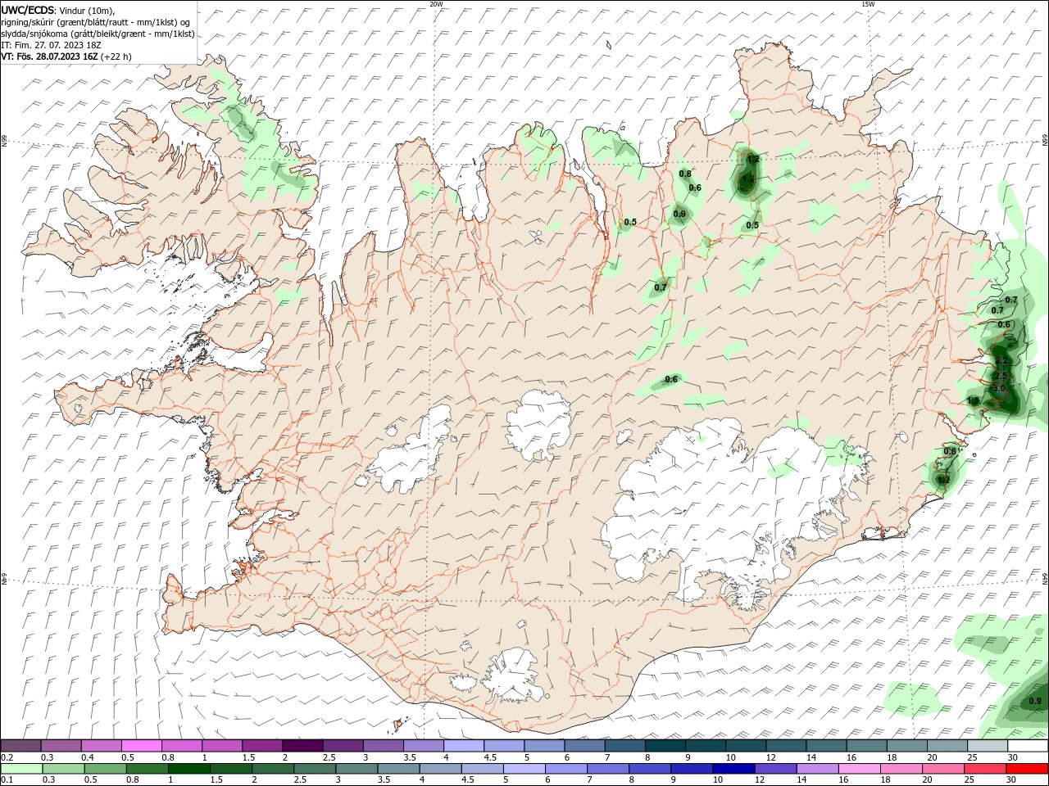Select upper legend pale grey swatch 25–30
The width and height of the screenshot is (1049, 786).
988,745
